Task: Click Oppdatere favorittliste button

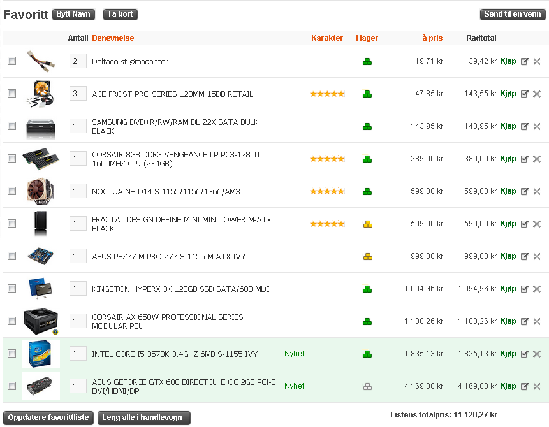Action: pyautogui.click(x=48, y=417)
